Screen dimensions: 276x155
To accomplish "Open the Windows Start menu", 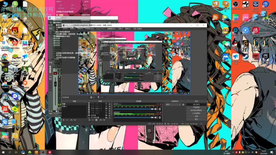I will click(x=3, y=152).
